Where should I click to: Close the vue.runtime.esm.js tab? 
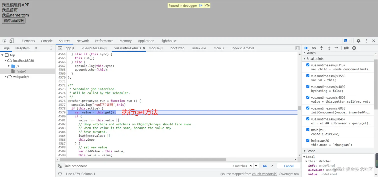tap(144, 48)
